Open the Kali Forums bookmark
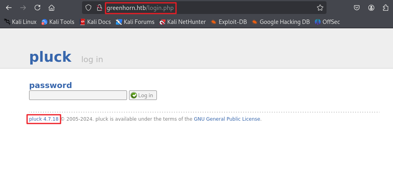 point(135,22)
